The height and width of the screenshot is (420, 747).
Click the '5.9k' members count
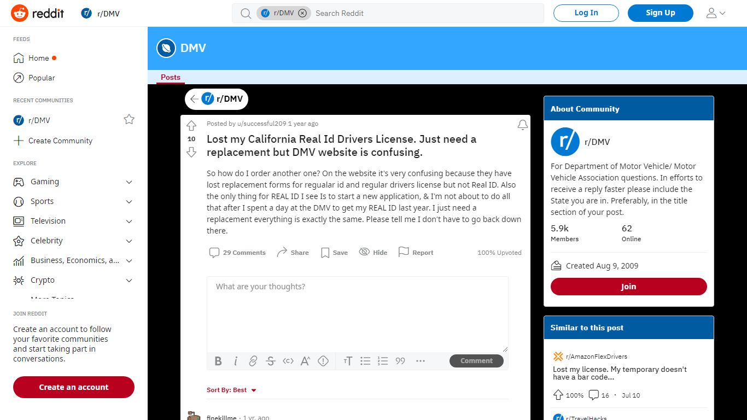point(559,229)
